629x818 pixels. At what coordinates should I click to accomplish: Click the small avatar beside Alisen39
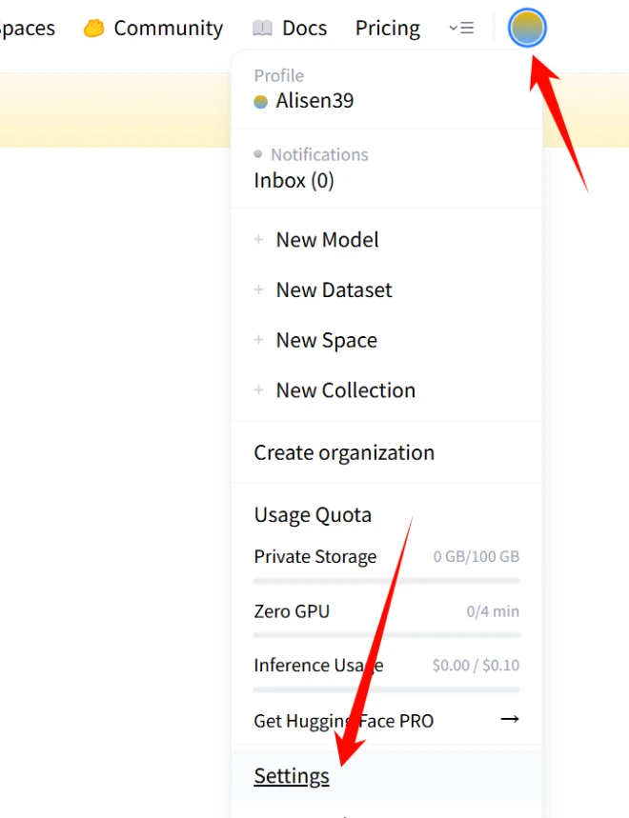260,101
